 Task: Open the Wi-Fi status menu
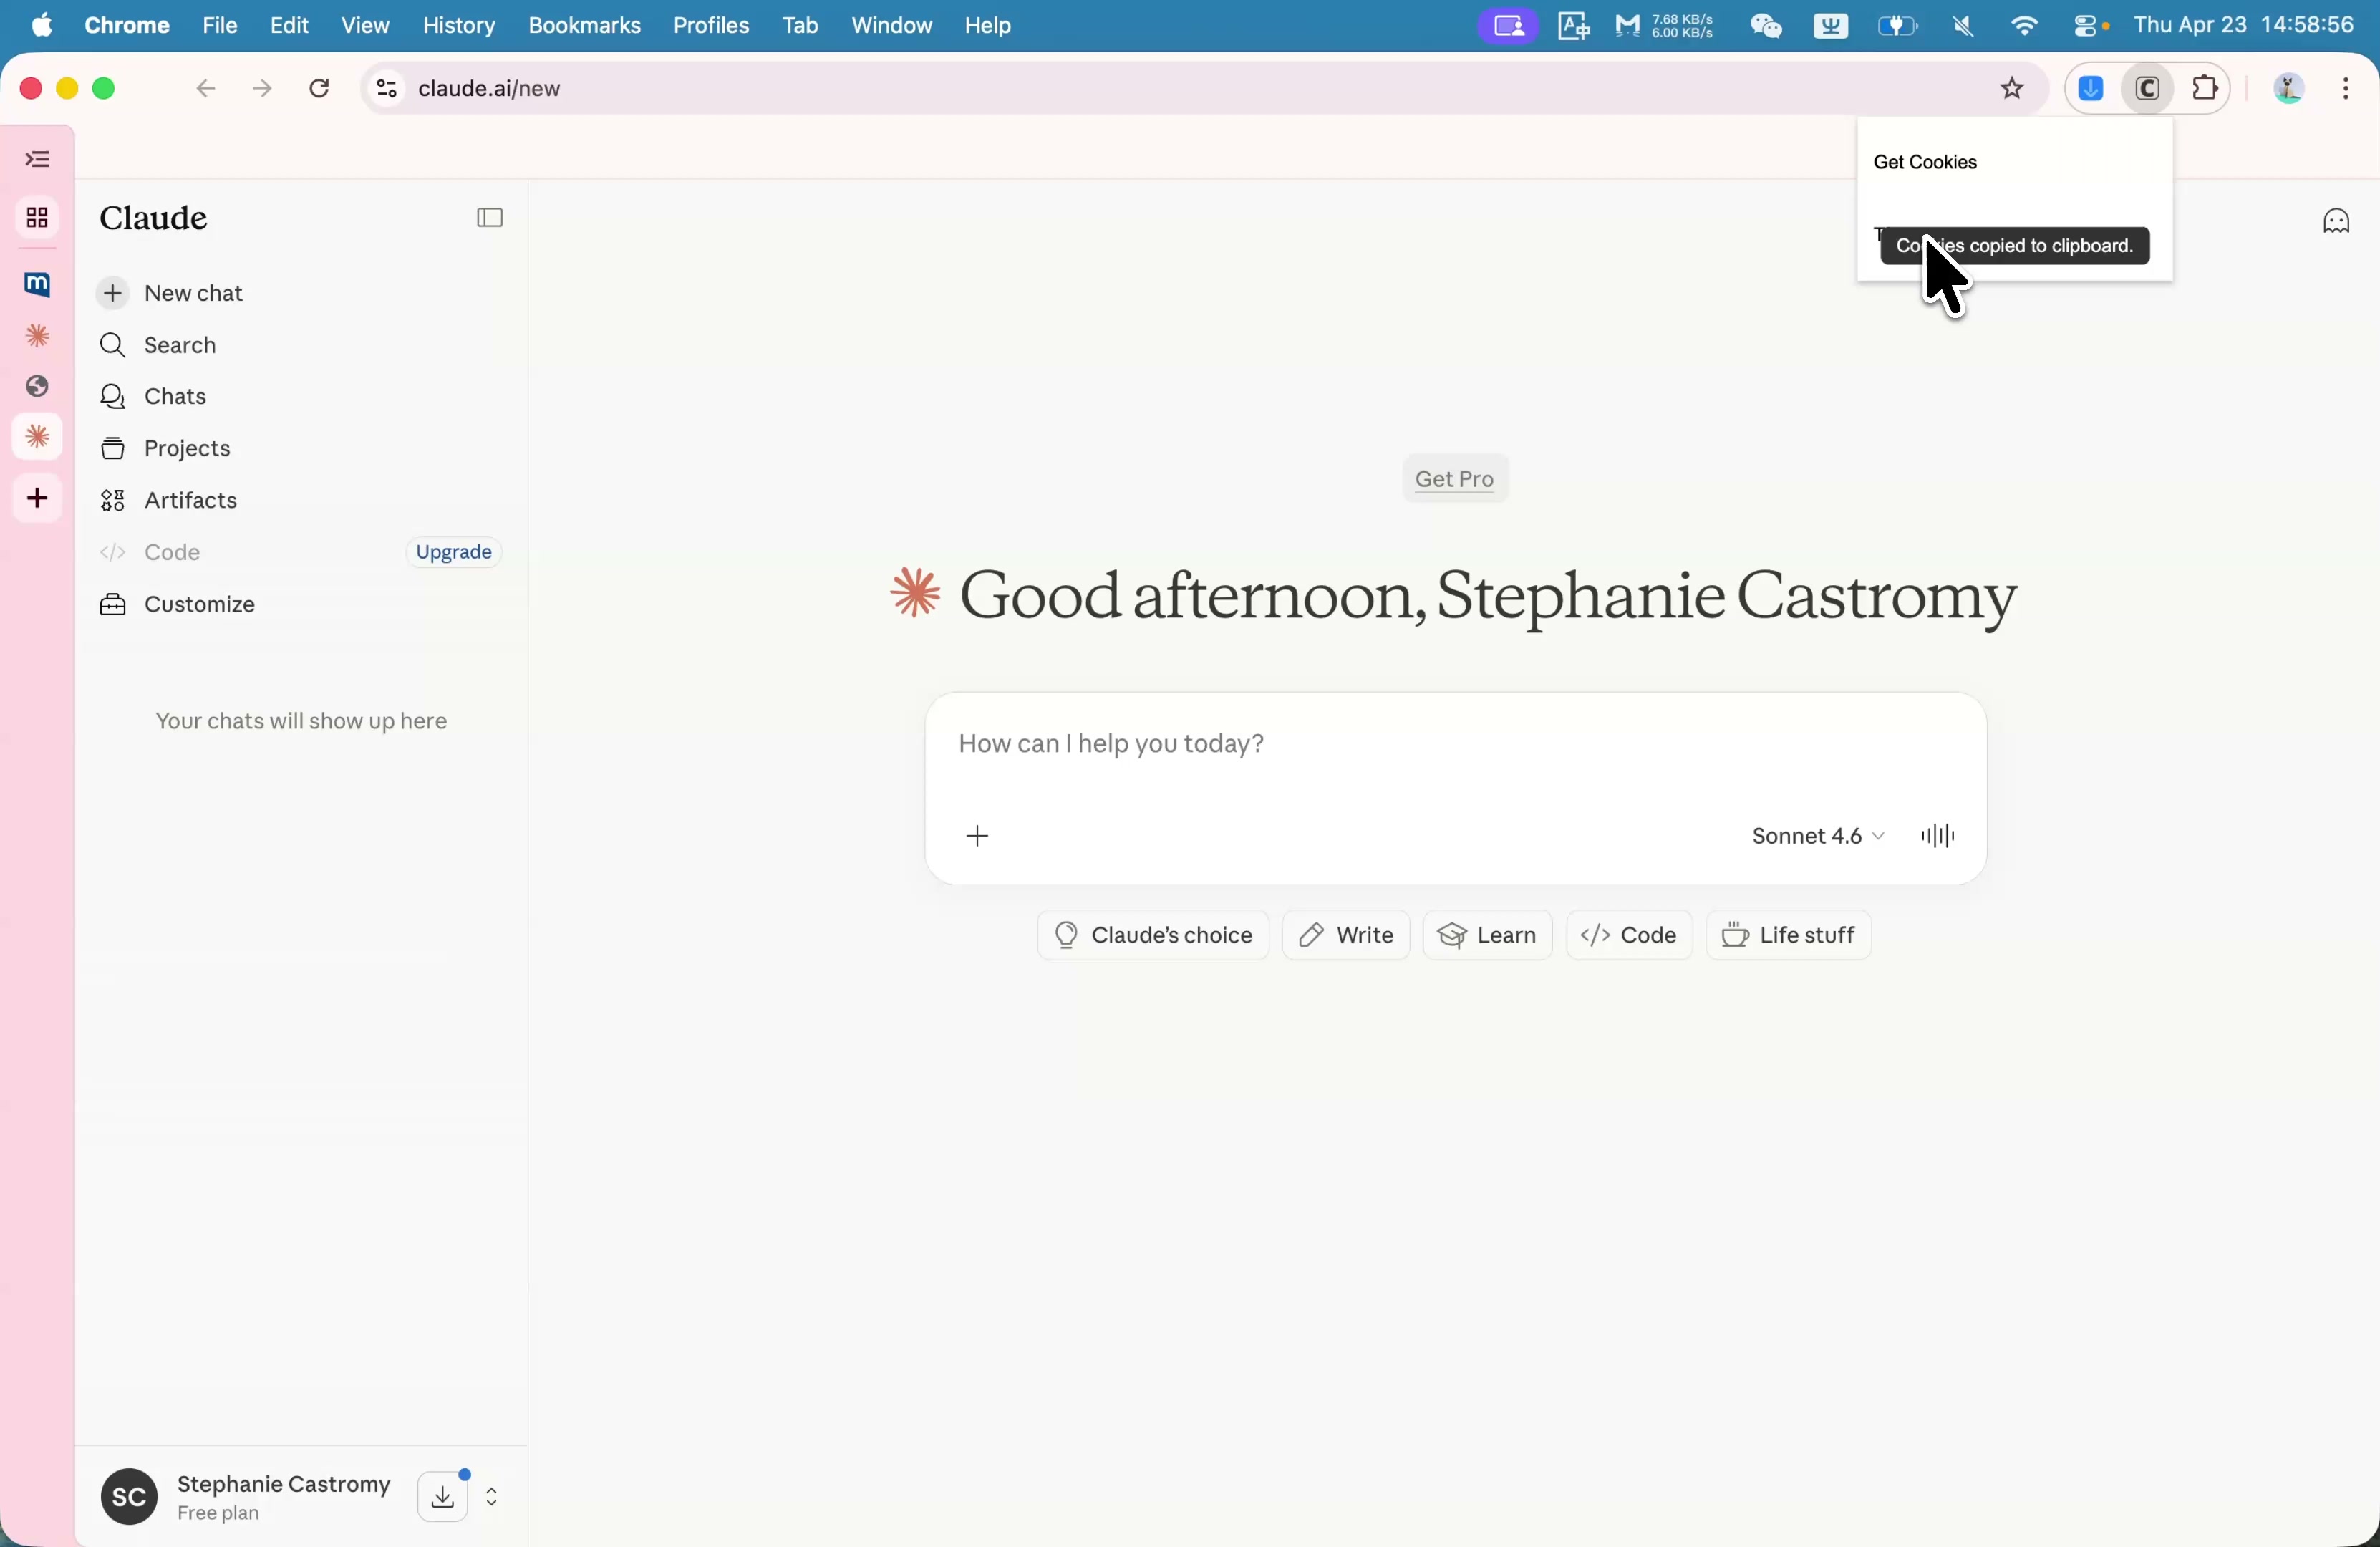coord(2024,26)
